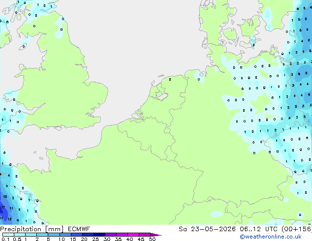Click the 'ECMWF' model label
This screenshot has height=241, width=312.
pyautogui.click(x=79, y=229)
